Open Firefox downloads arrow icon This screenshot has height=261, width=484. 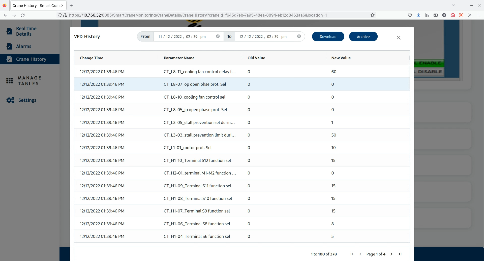click(418, 15)
